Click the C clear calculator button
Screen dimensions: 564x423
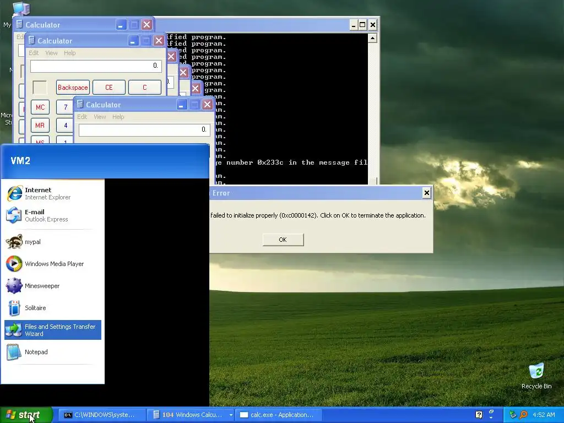point(145,88)
